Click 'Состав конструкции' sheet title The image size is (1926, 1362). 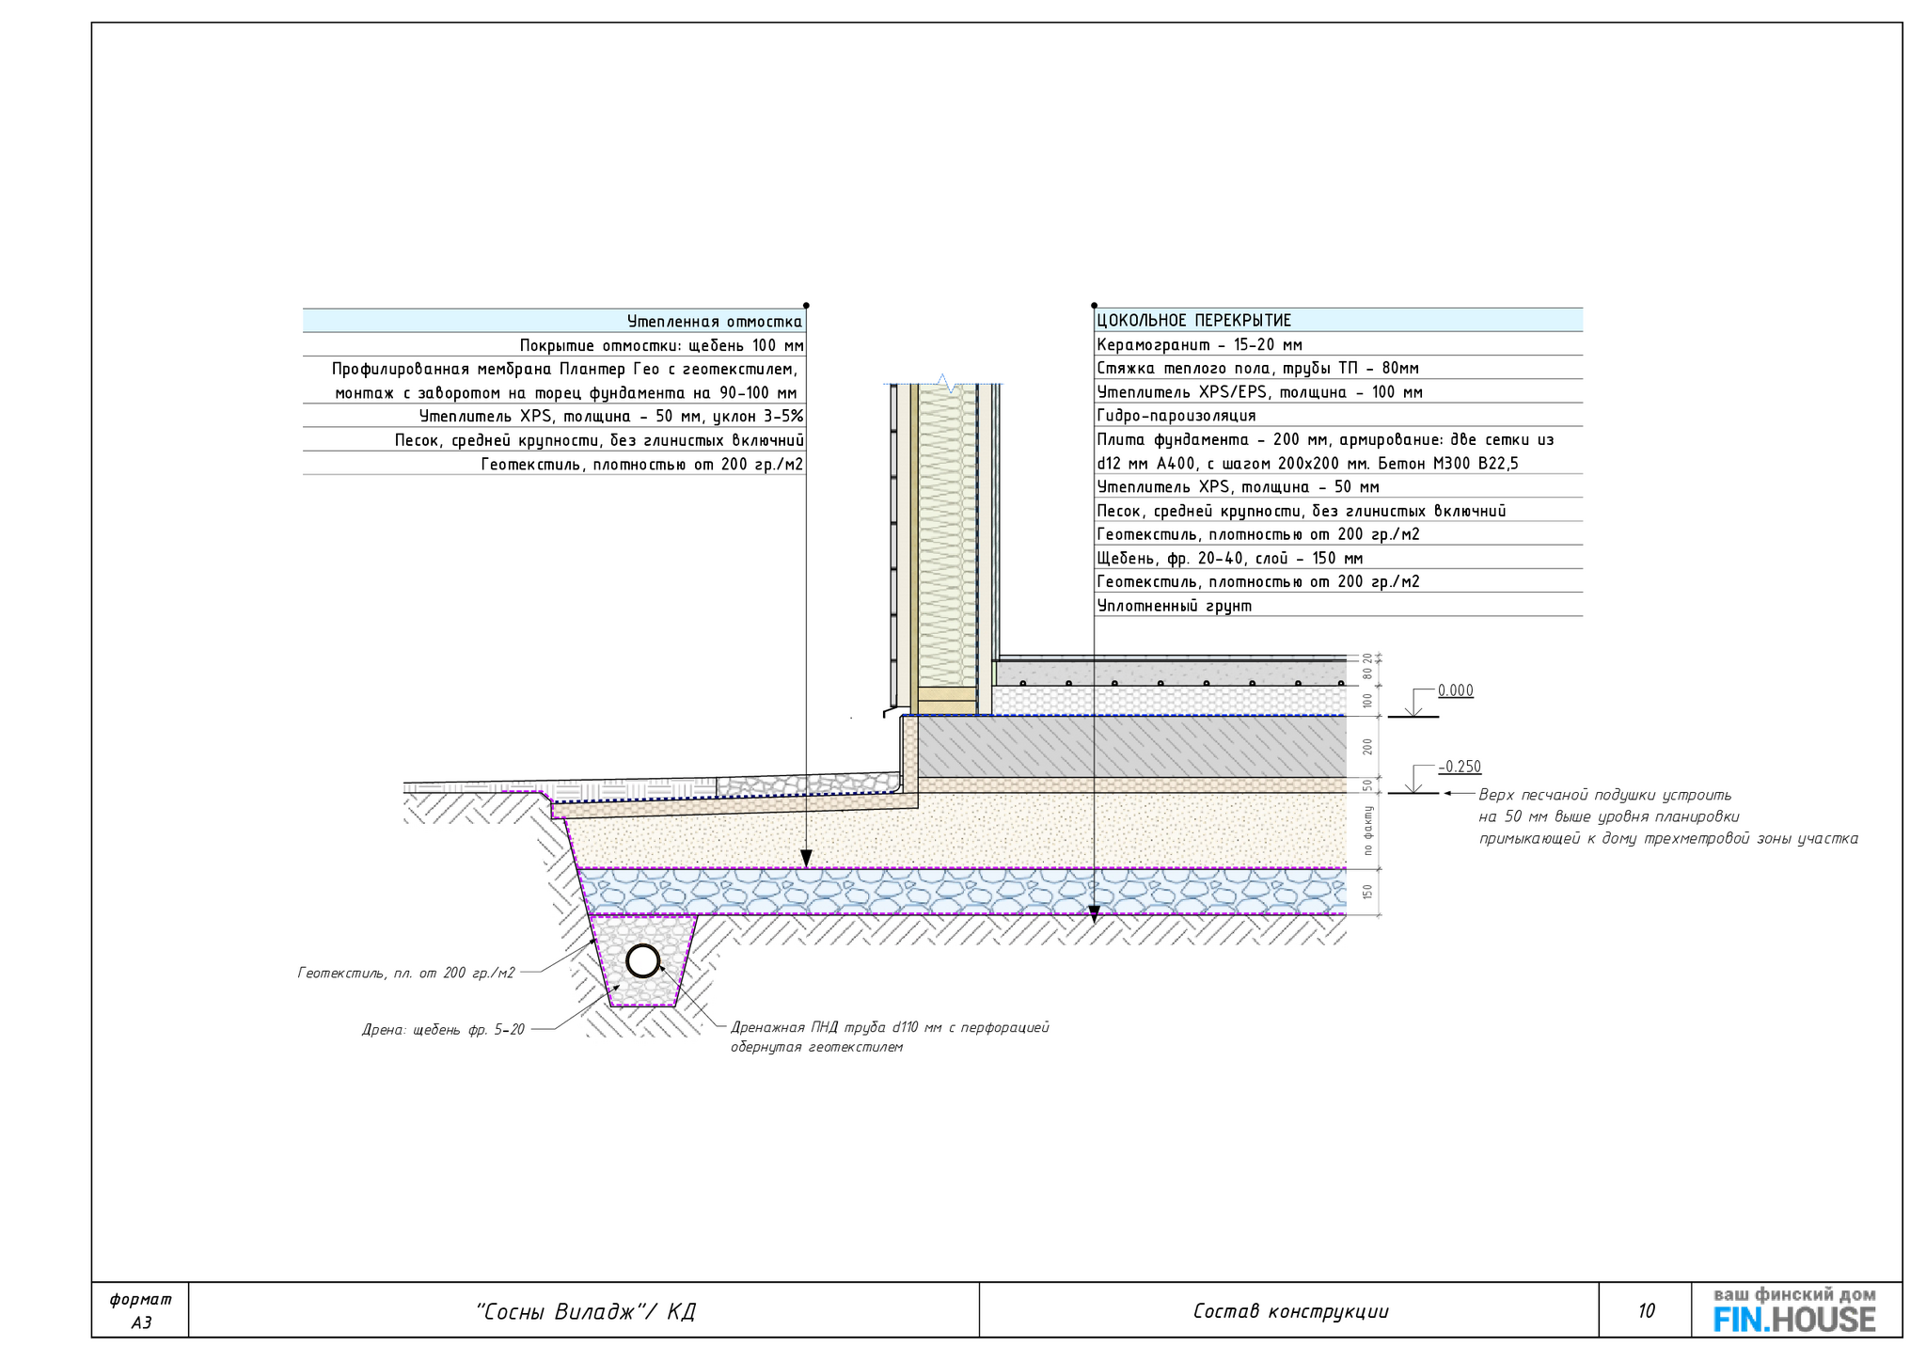pyautogui.click(x=1290, y=1311)
